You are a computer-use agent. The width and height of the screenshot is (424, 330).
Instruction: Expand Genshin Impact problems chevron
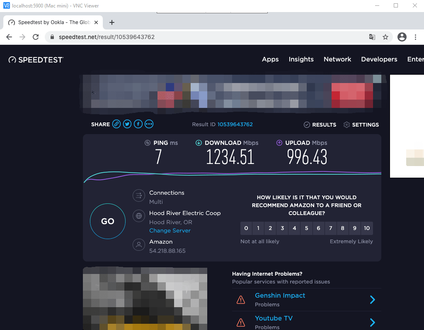[x=372, y=300]
